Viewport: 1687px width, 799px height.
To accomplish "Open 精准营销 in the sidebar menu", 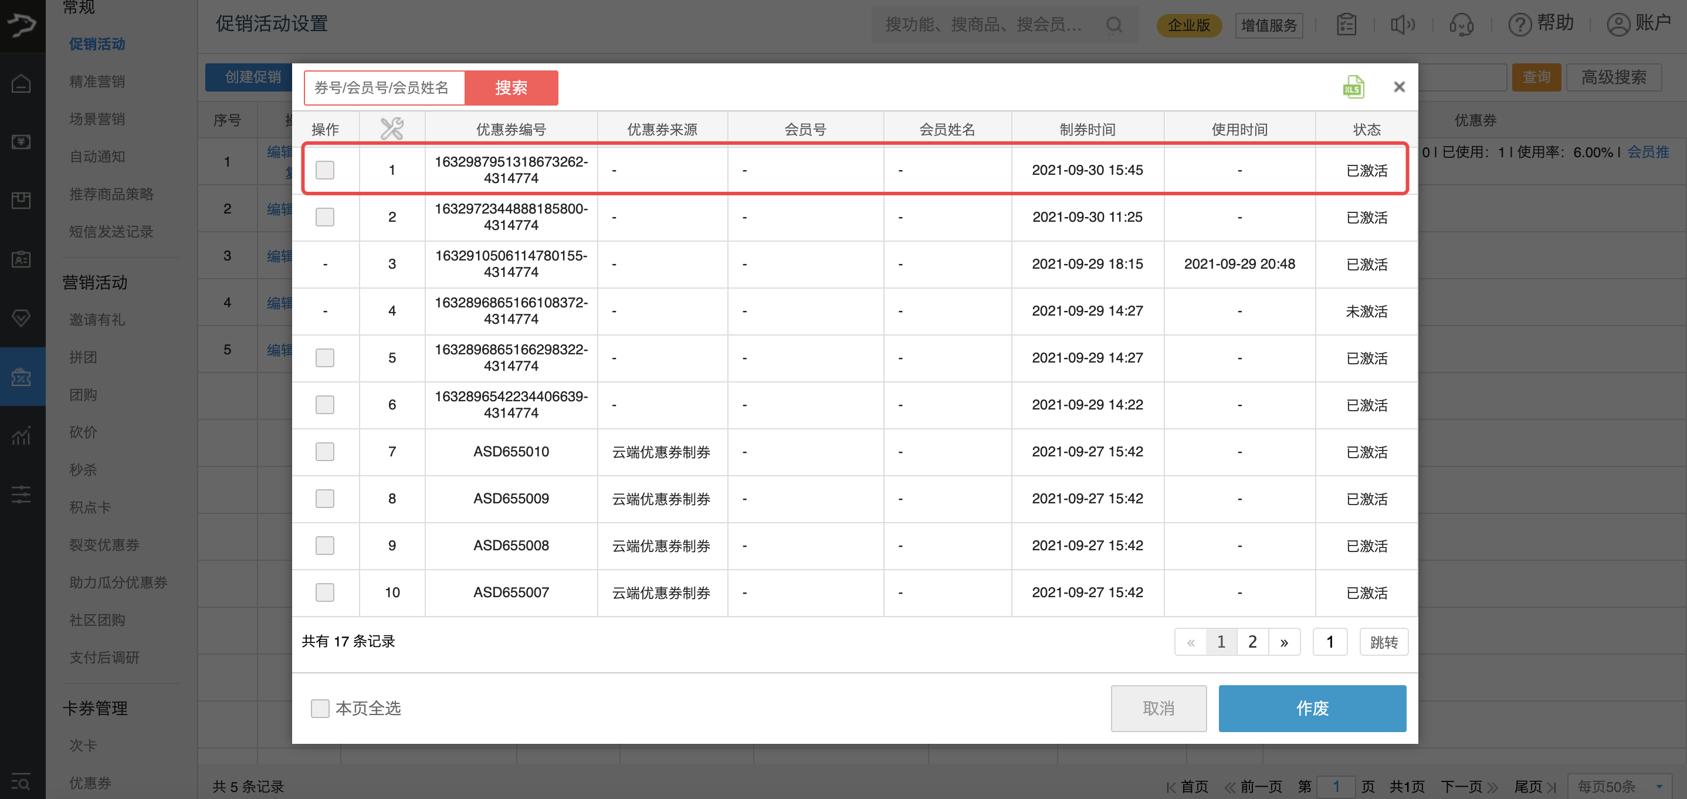I will pyautogui.click(x=97, y=81).
